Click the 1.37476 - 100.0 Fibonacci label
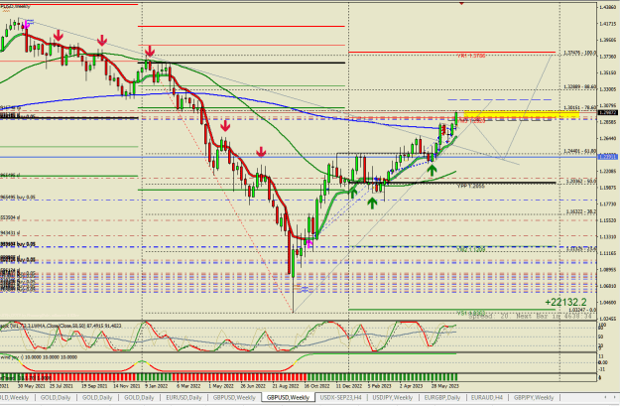 point(580,53)
